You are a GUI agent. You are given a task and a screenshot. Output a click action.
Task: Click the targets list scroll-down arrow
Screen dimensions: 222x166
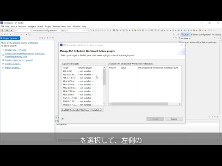click(x=105, y=104)
